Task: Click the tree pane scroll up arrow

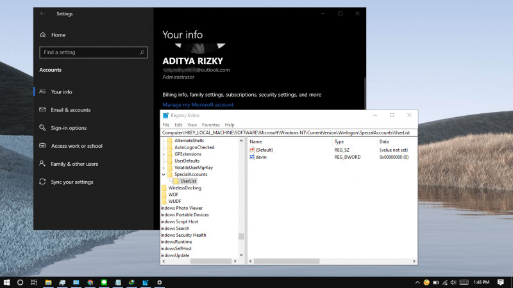Action: tap(241, 141)
